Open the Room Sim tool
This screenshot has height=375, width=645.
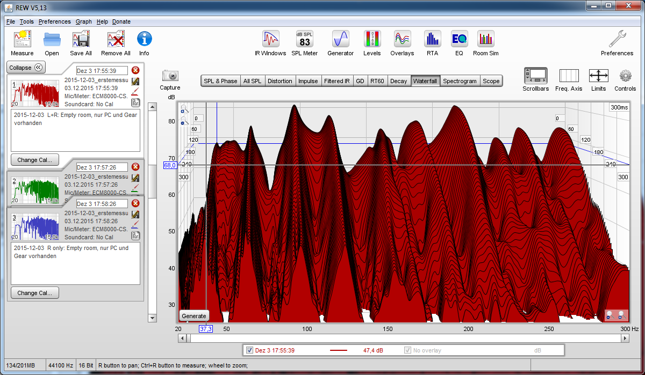(x=486, y=39)
